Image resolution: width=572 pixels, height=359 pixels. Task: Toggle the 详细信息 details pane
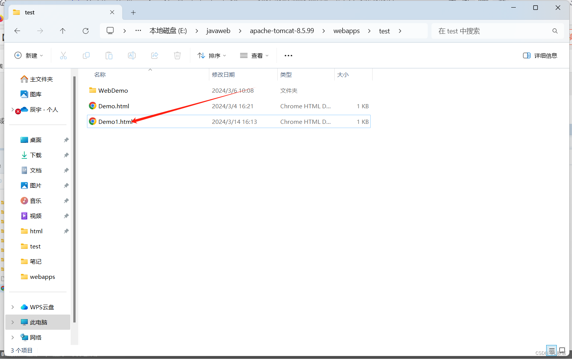(540, 55)
